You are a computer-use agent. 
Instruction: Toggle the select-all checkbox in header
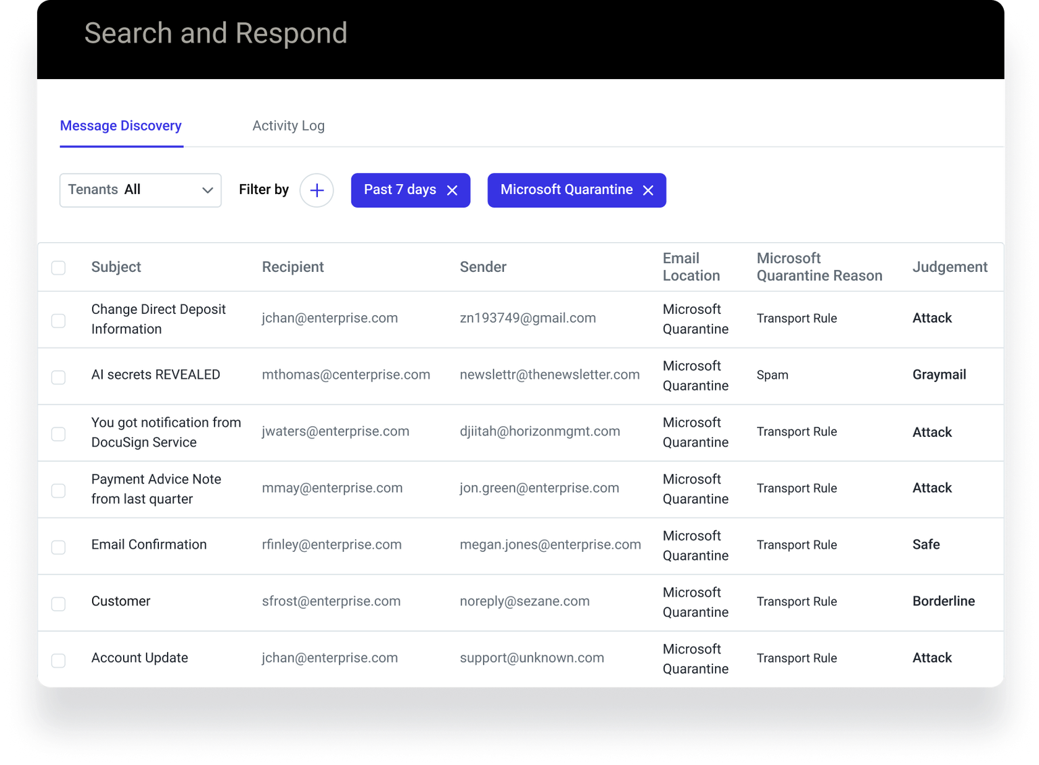(x=59, y=268)
